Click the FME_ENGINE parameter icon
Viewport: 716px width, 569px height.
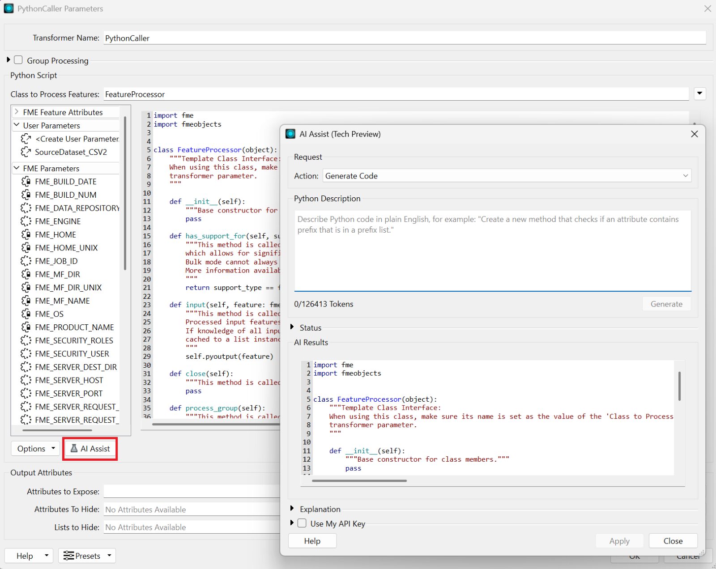pyautogui.click(x=26, y=221)
